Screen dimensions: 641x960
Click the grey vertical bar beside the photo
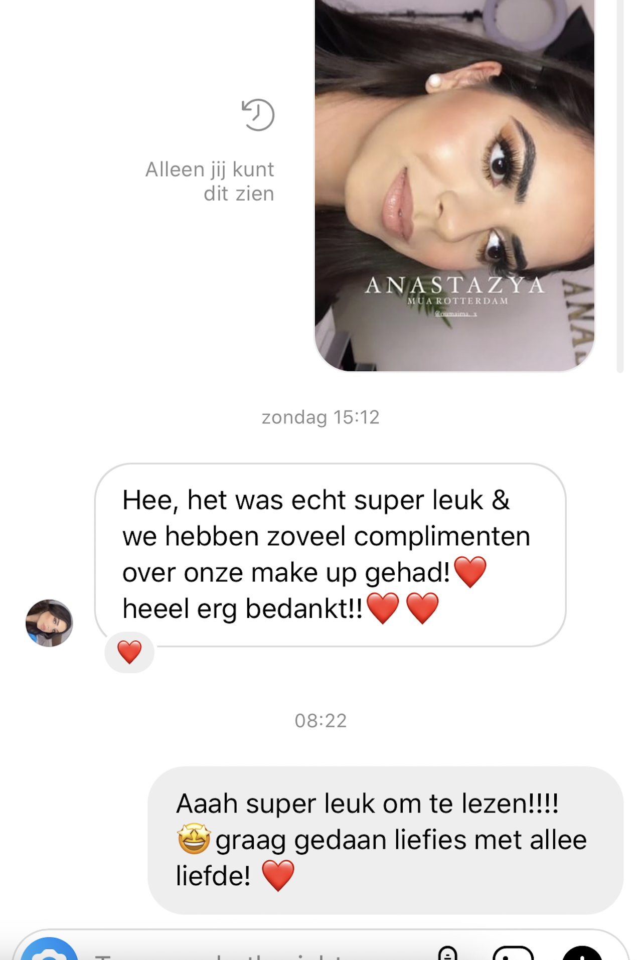(x=620, y=186)
